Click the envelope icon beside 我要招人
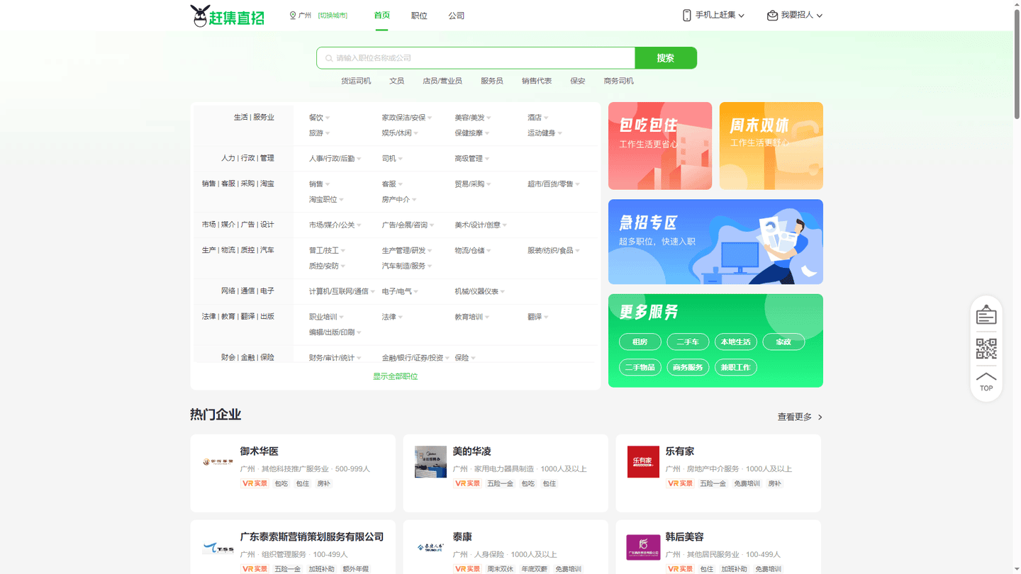Image resolution: width=1021 pixels, height=574 pixels. click(x=772, y=15)
